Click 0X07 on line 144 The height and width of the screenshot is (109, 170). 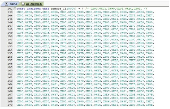(97, 15)
